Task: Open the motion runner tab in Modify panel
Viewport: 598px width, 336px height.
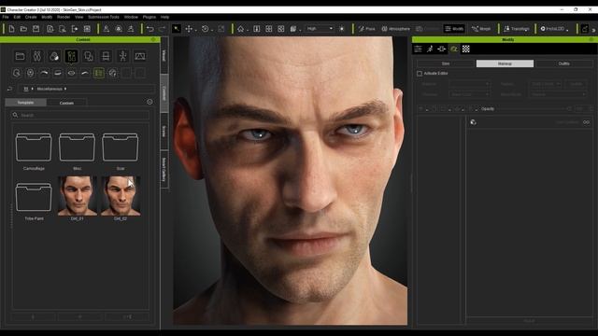Action: click(x=430, y=49)
